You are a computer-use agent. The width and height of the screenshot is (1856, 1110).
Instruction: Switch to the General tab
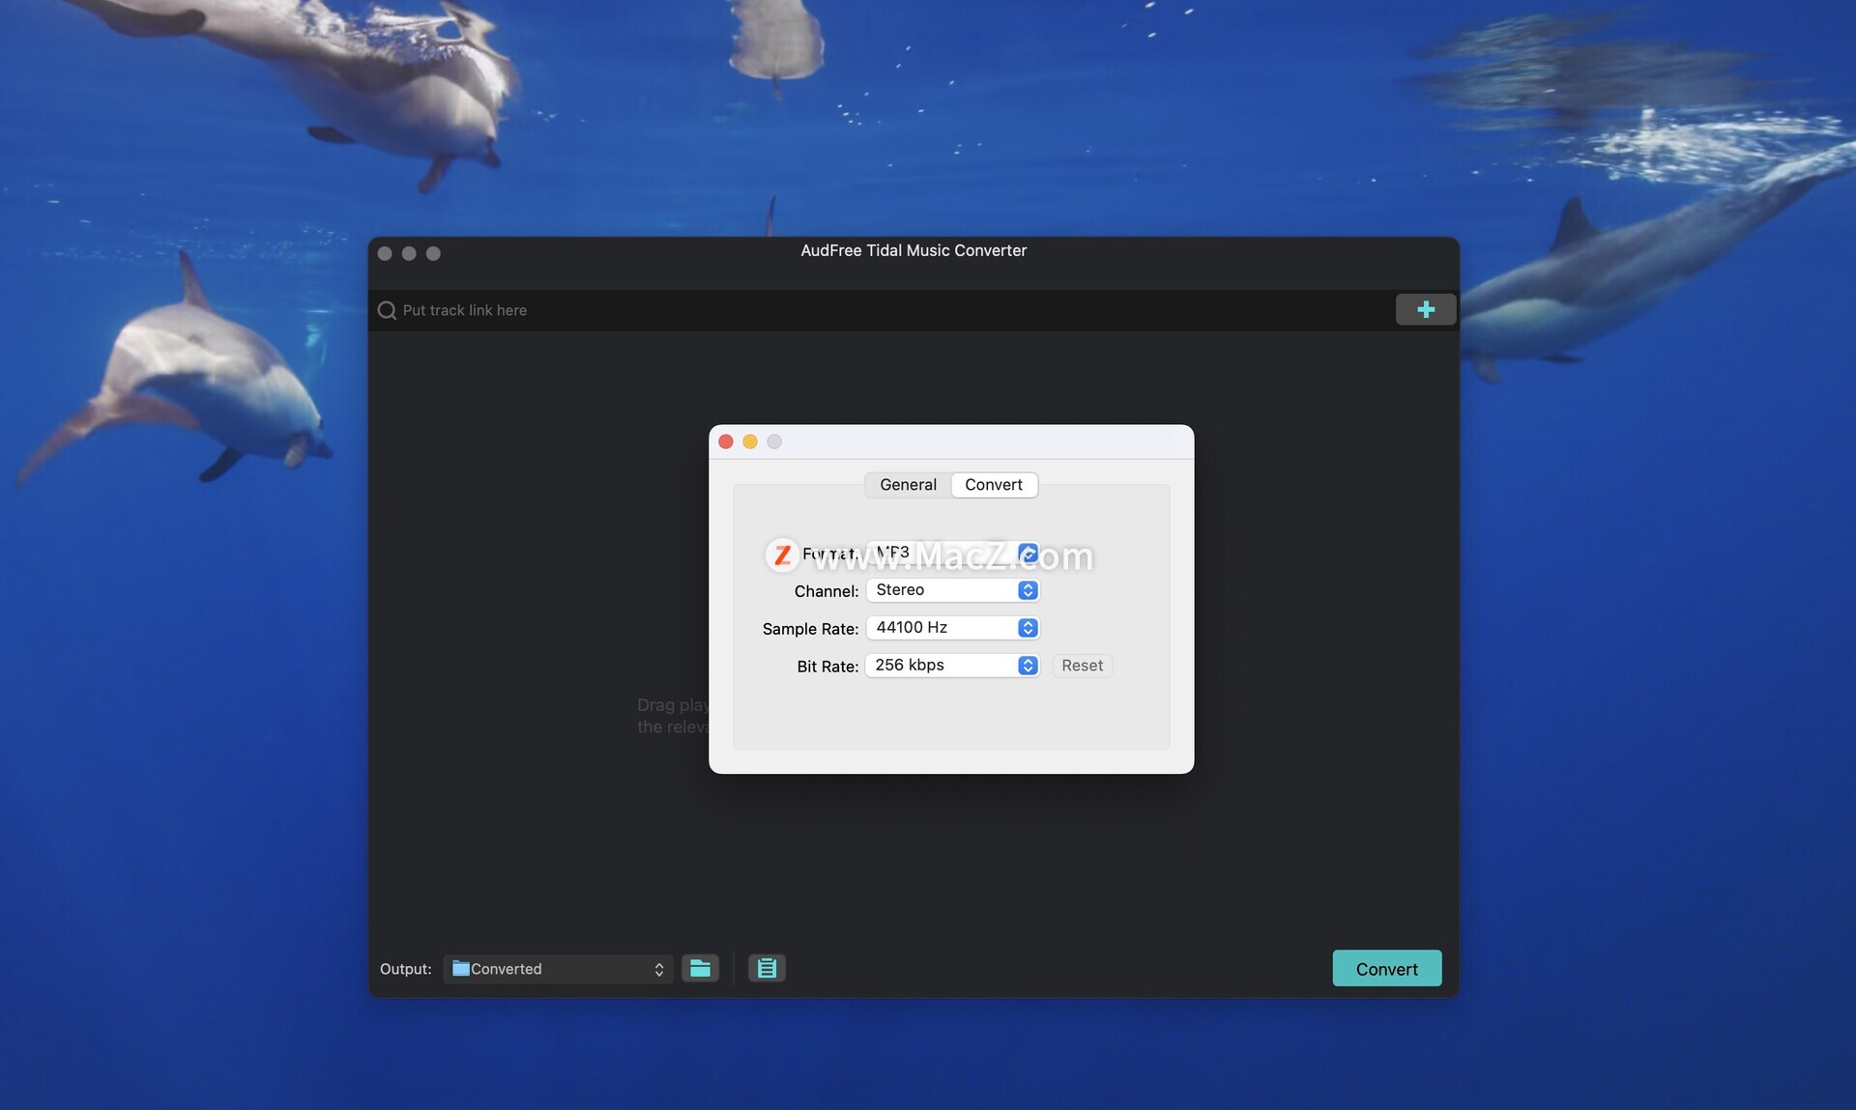[908, 485]
